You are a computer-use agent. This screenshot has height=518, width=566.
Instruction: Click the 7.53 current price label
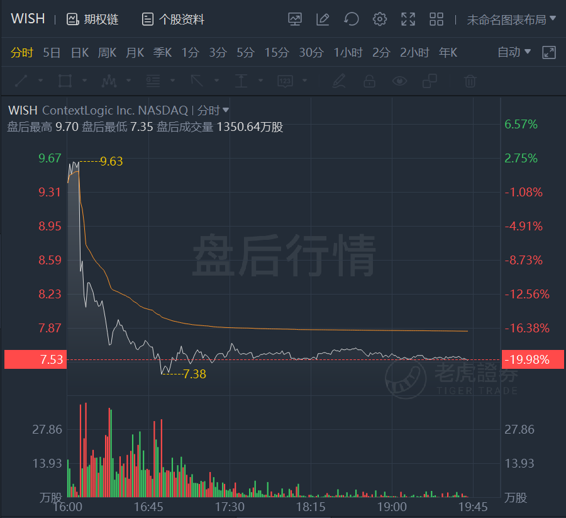point(35,359)
